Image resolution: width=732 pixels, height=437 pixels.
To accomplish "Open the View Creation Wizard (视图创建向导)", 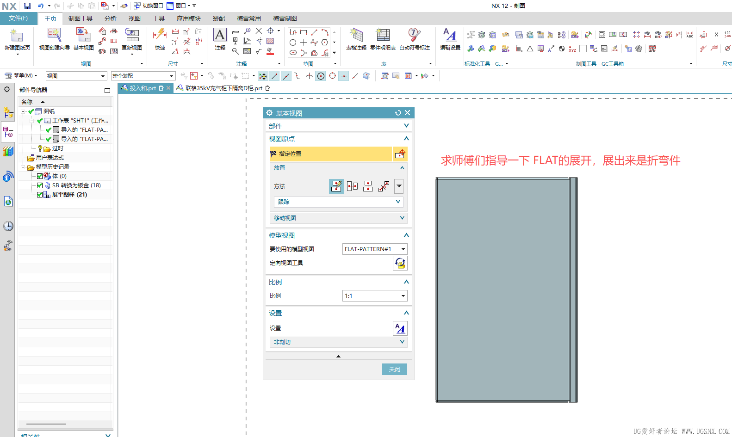I will [54, 35].
